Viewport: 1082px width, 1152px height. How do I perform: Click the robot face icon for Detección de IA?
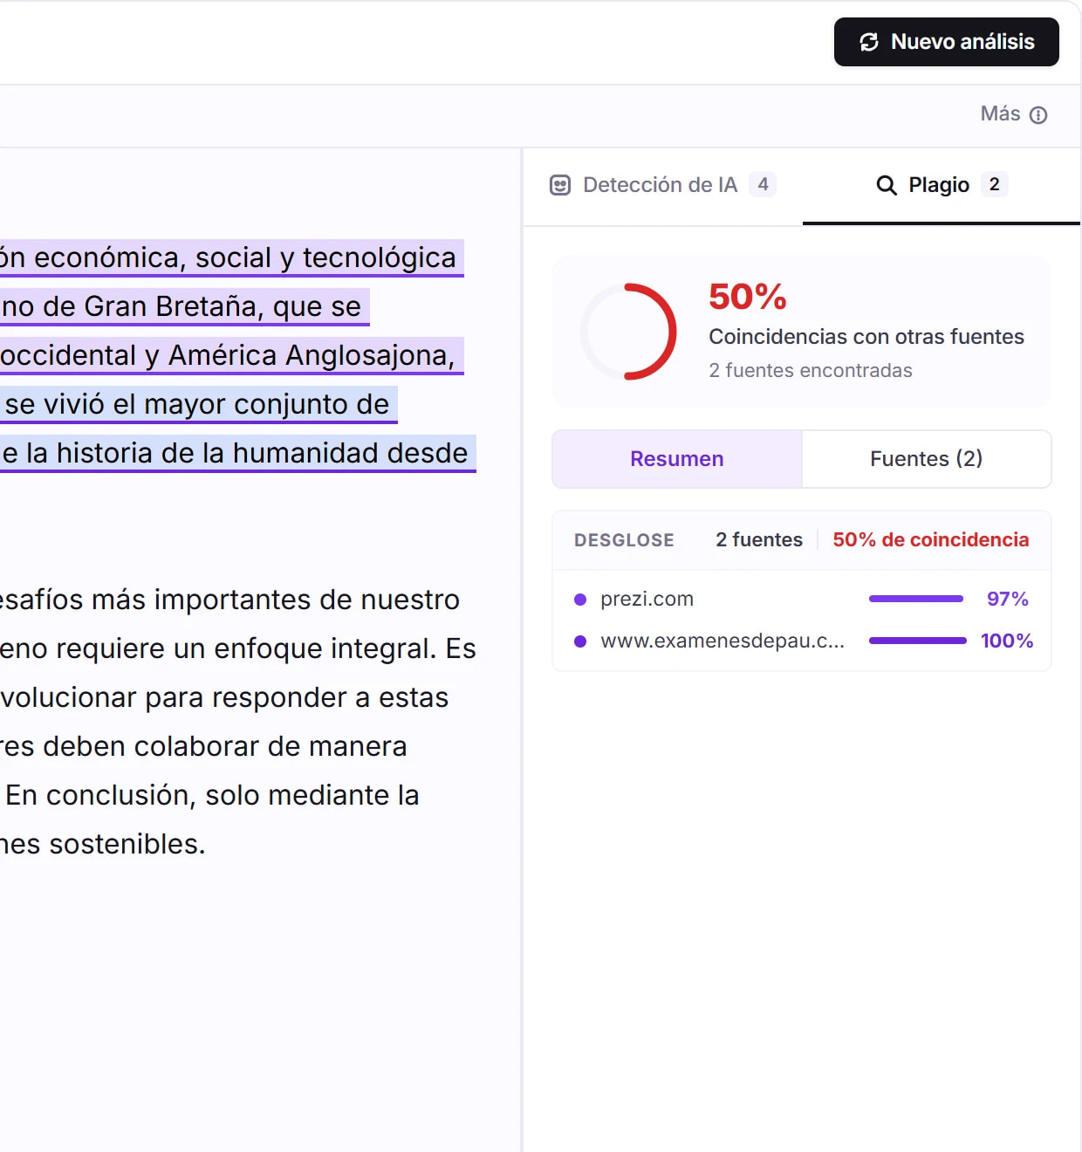click(560, 185)
